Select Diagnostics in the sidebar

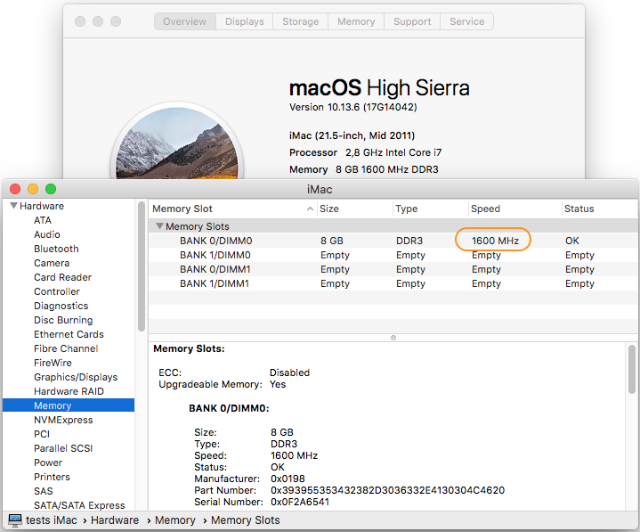click(61, 306)
